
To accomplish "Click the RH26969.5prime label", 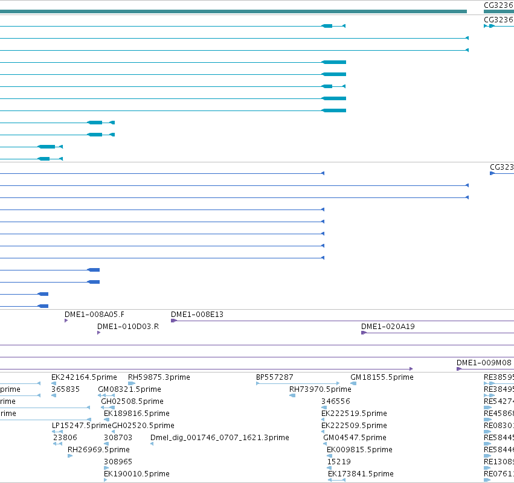I will pyautogui.click(x=98, y=450).
